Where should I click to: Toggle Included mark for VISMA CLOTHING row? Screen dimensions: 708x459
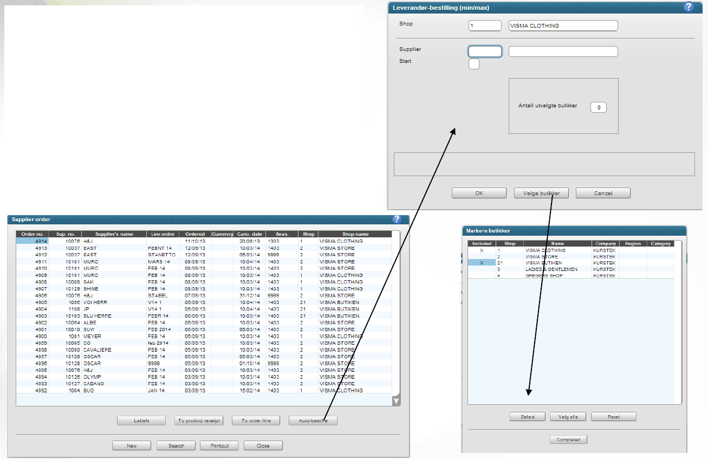[482, 250]
